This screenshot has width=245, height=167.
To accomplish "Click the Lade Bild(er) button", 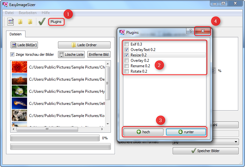I will 24,45.
